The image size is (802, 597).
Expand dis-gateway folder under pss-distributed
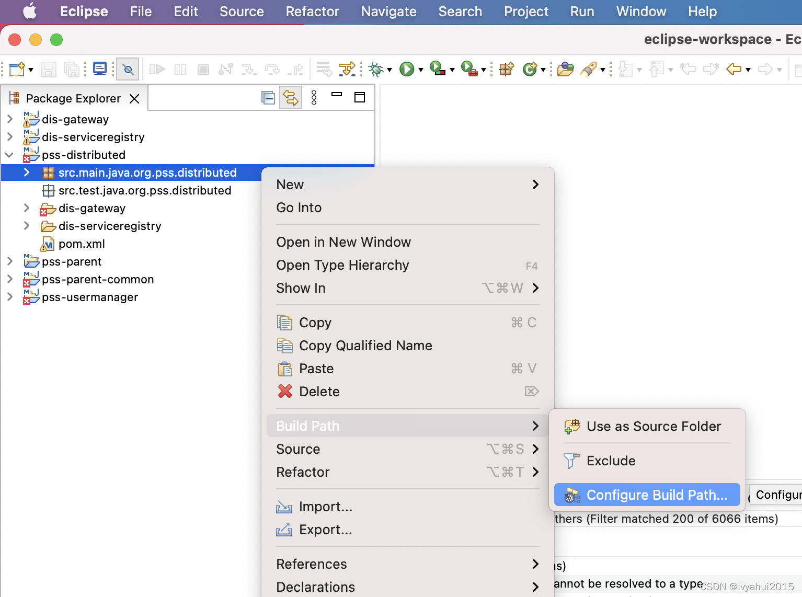pyautogui.click(x=26, y=208)
